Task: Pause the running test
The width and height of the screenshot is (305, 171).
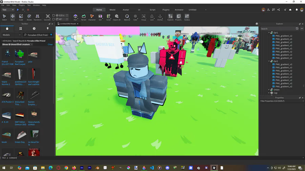Action: tap(23, 10)
